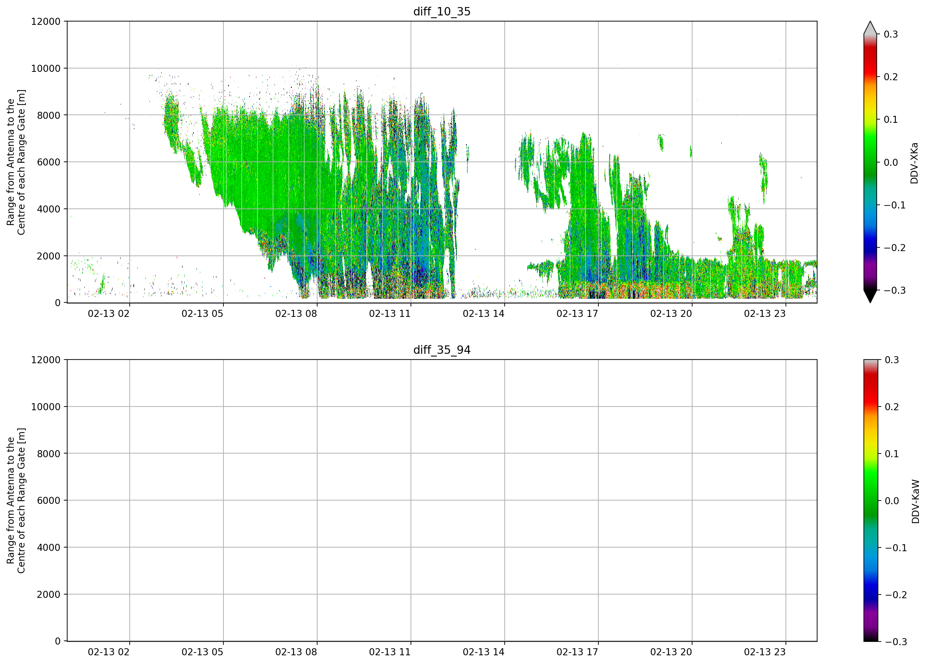Click the 8000 y-tick in diff_35_94 plot
The height and width of the screenshot is (664, 927).
(49, 454)
